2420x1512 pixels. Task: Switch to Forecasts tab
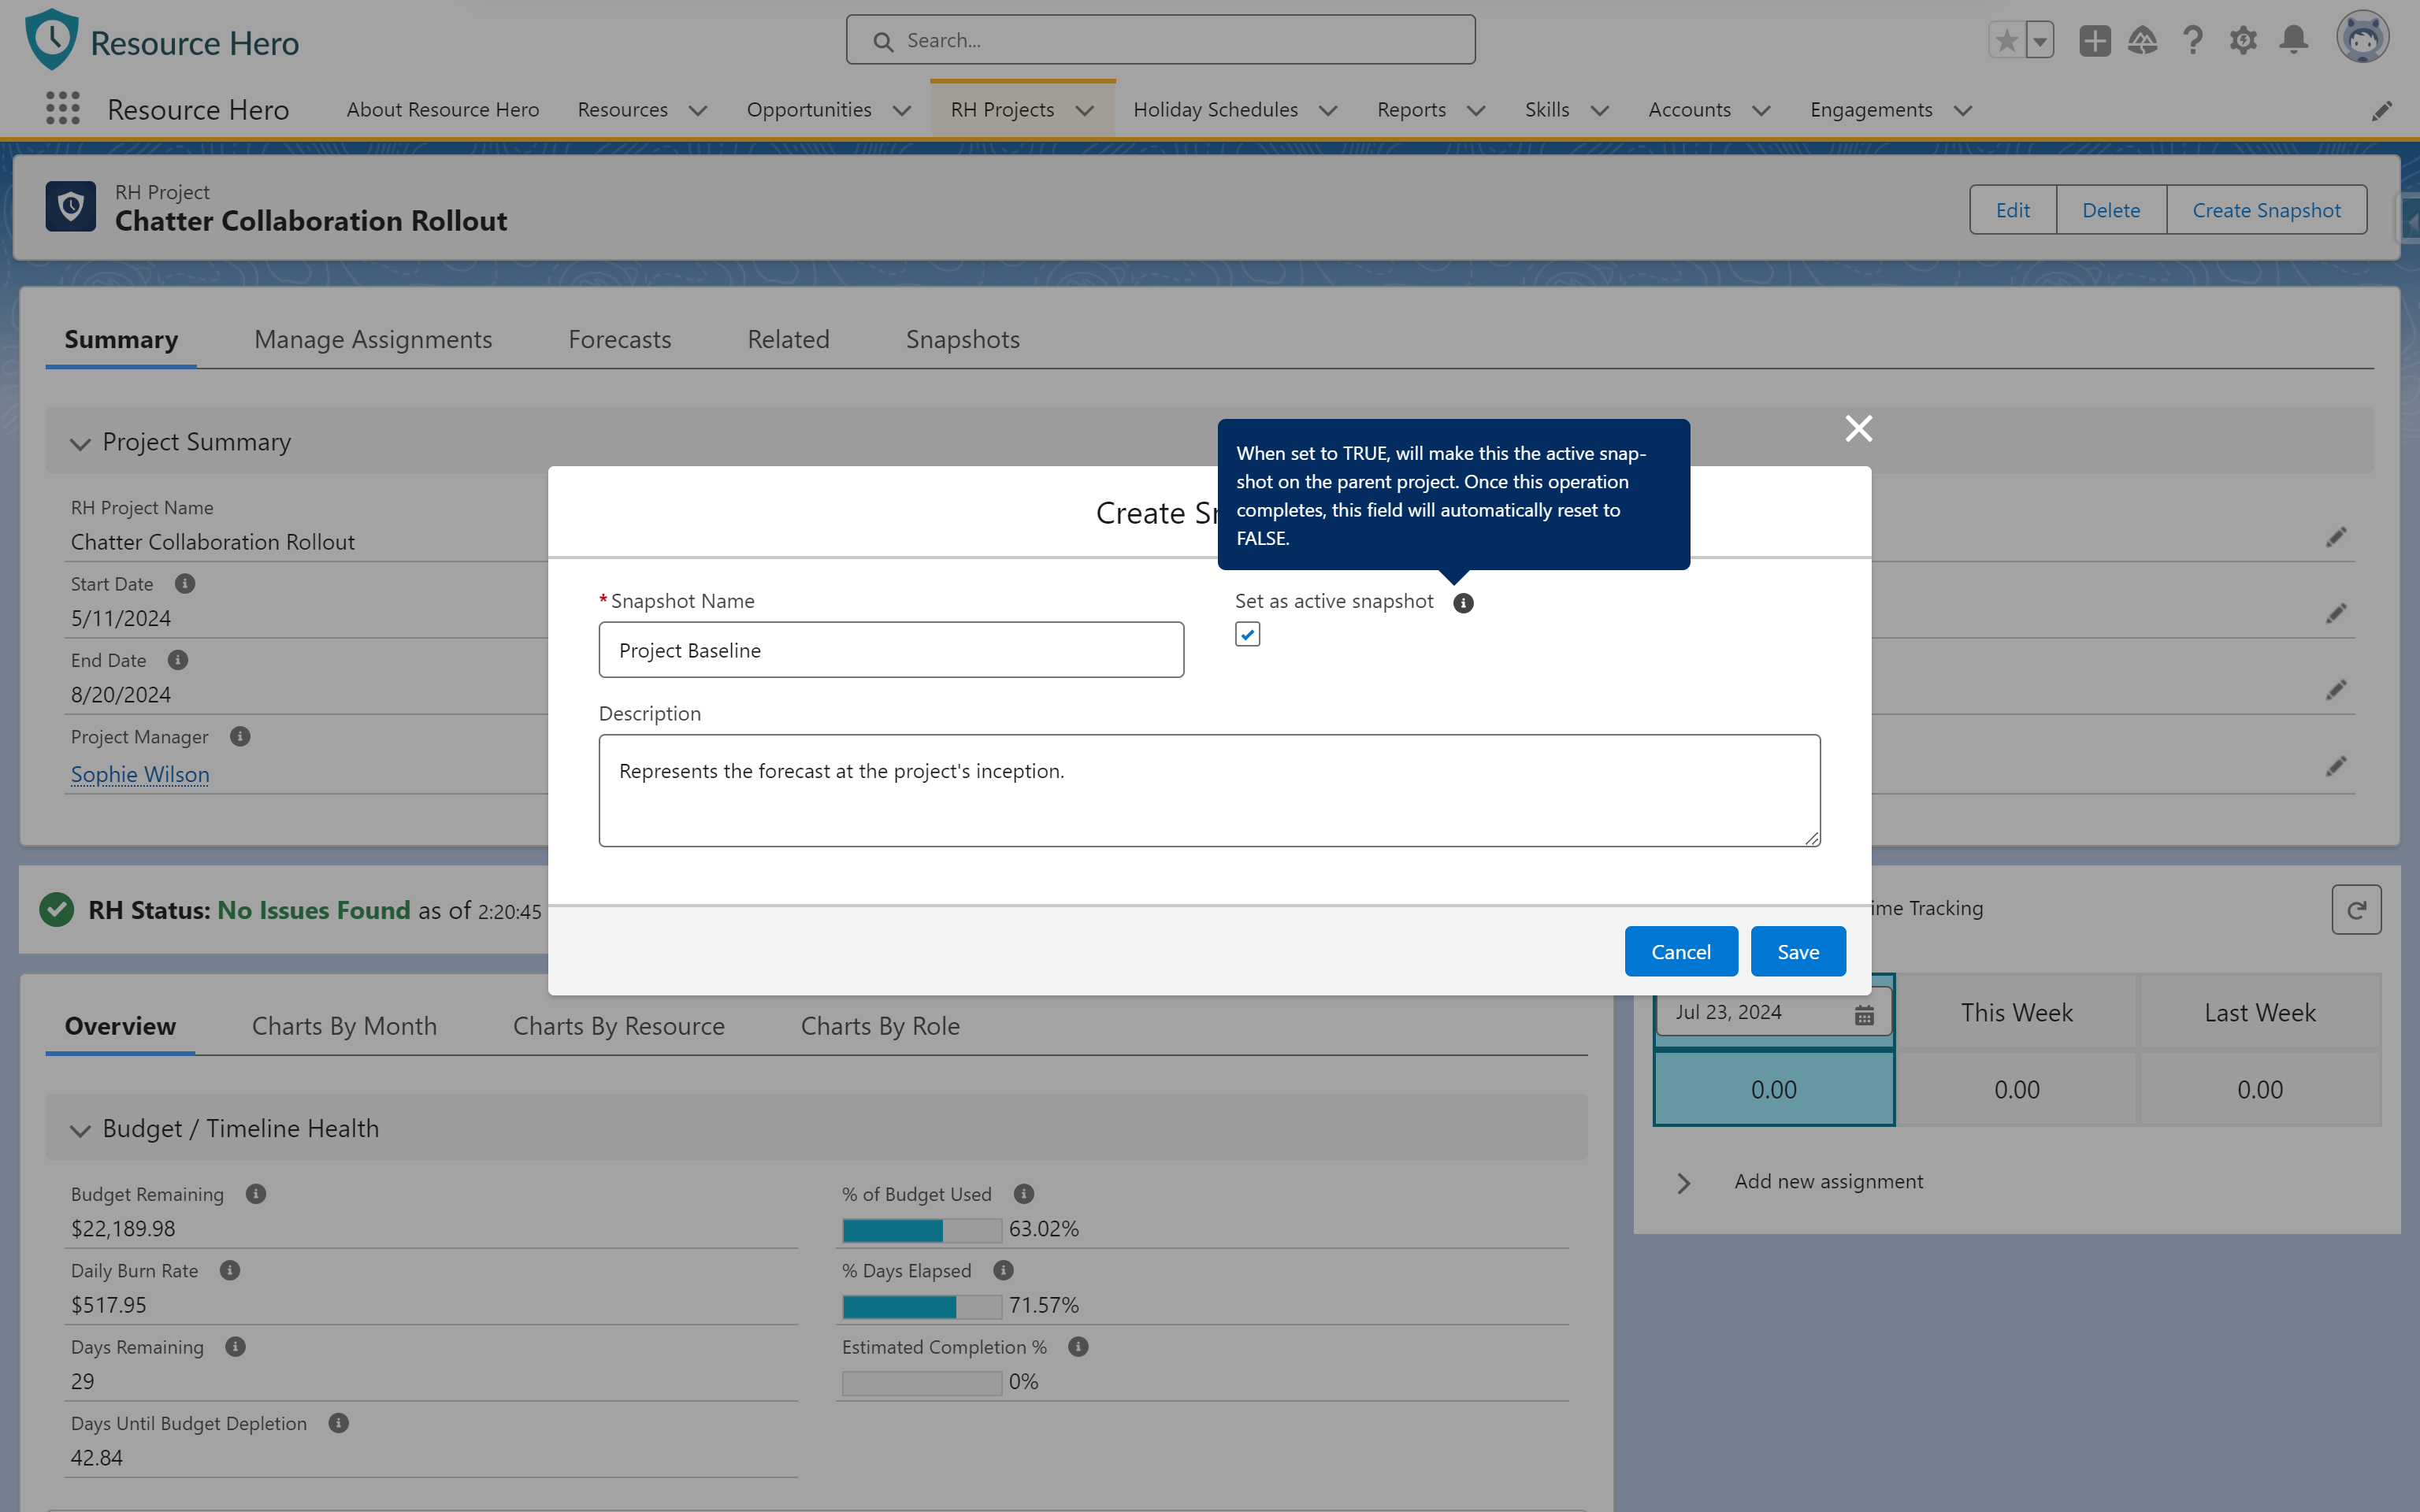620,339
